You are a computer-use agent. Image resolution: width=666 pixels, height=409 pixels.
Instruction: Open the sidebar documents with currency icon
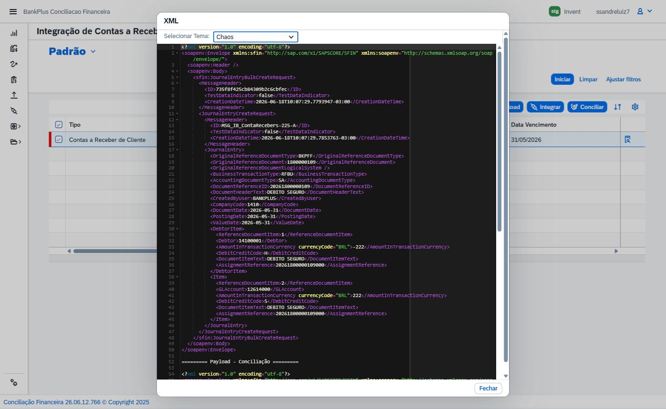[x=14, y=49]
